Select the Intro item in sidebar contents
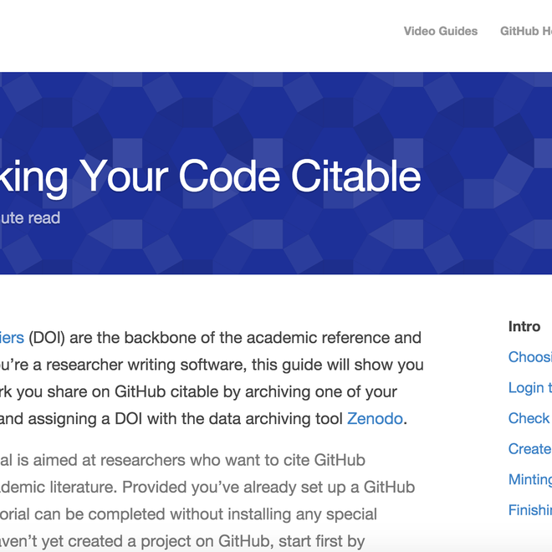 [524, 326]
